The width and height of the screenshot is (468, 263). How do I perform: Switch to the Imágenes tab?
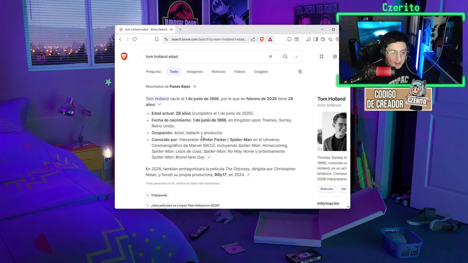(x=195, y=72)
